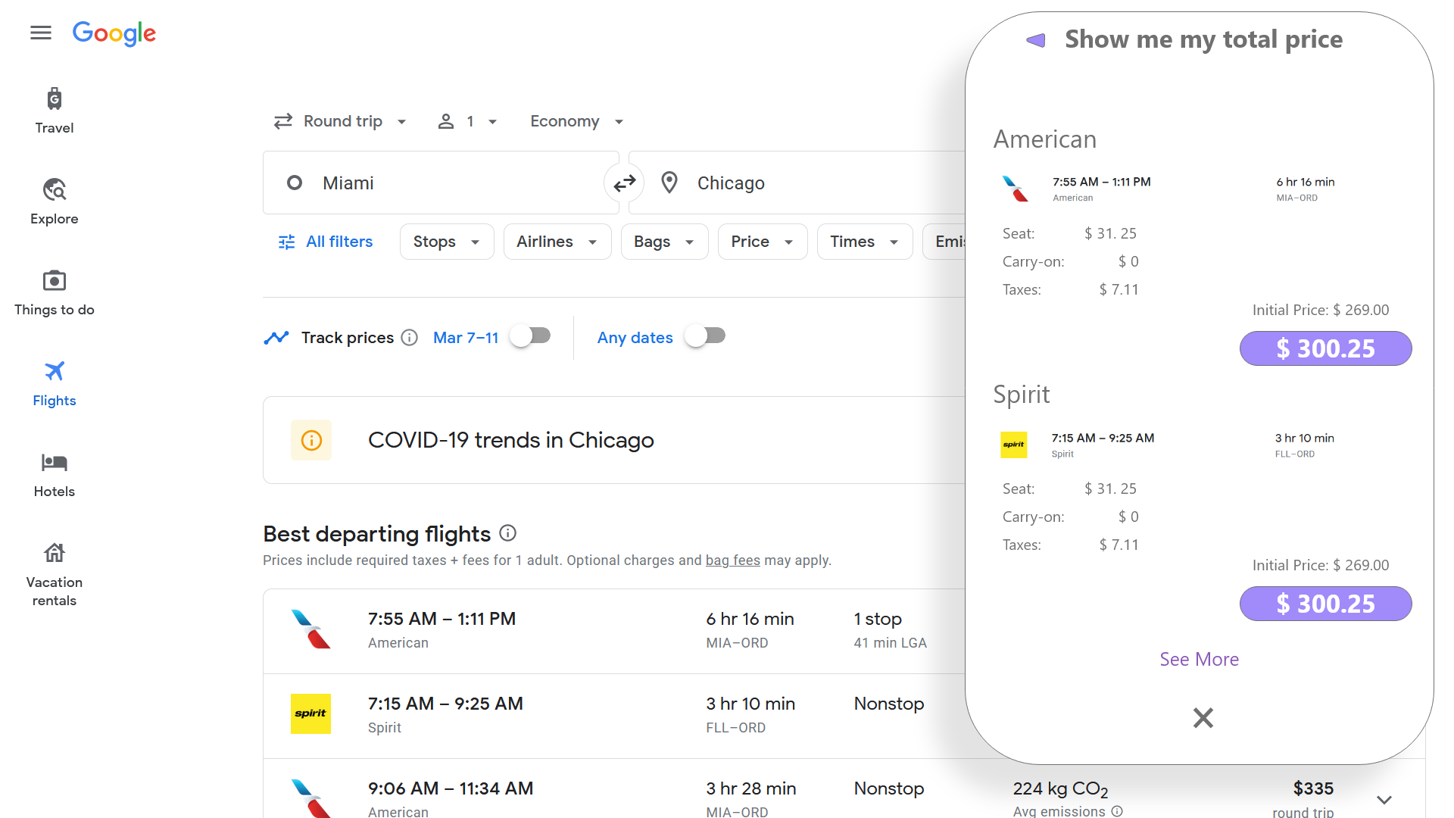
Task: Expand the Economy class dropdown
Action: [x=576, y=121]
